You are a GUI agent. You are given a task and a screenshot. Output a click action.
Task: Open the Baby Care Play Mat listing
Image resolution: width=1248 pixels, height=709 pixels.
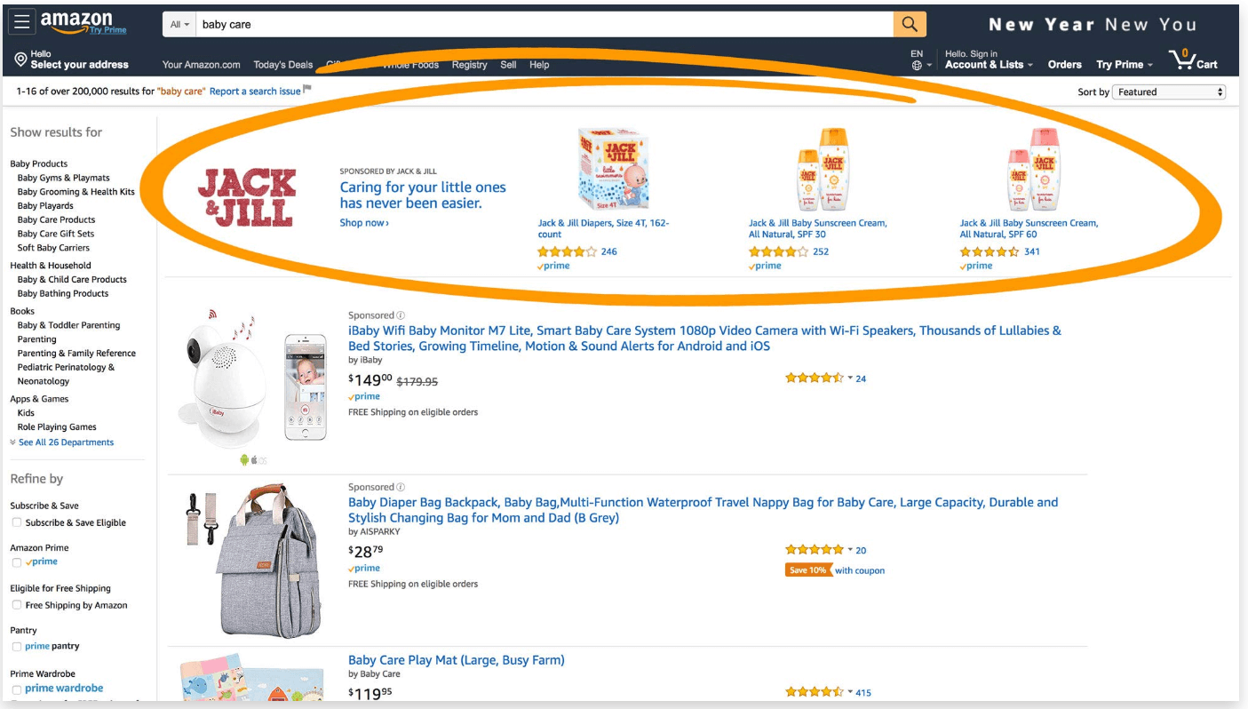point(456,660)
